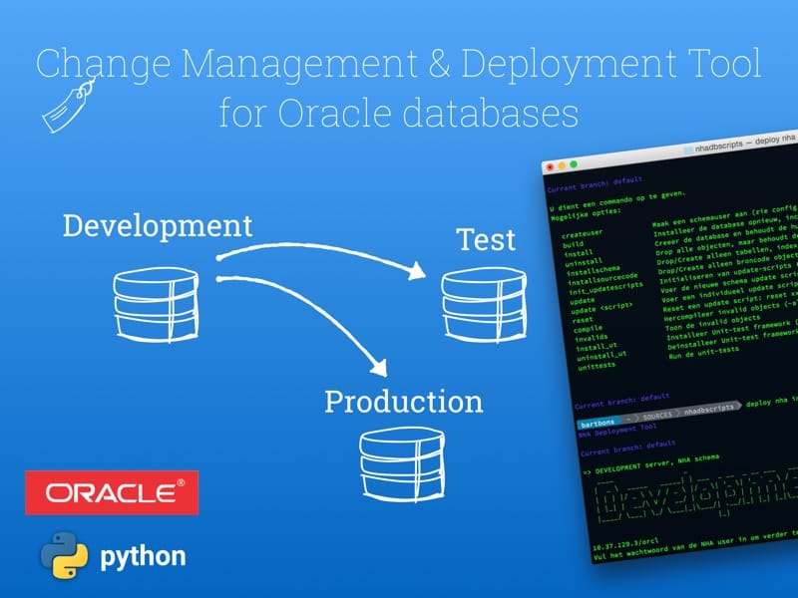
Task: Click 'Voer een individueel update script' description
Action: coord(729,291)
